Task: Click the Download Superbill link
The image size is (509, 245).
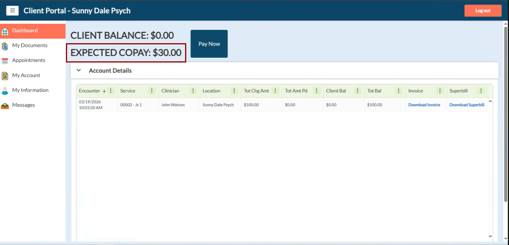Action: click(x=467, y=105)
